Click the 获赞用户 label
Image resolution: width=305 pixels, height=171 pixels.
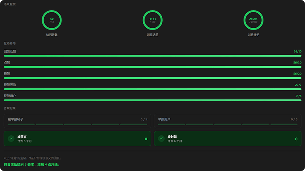10,96
